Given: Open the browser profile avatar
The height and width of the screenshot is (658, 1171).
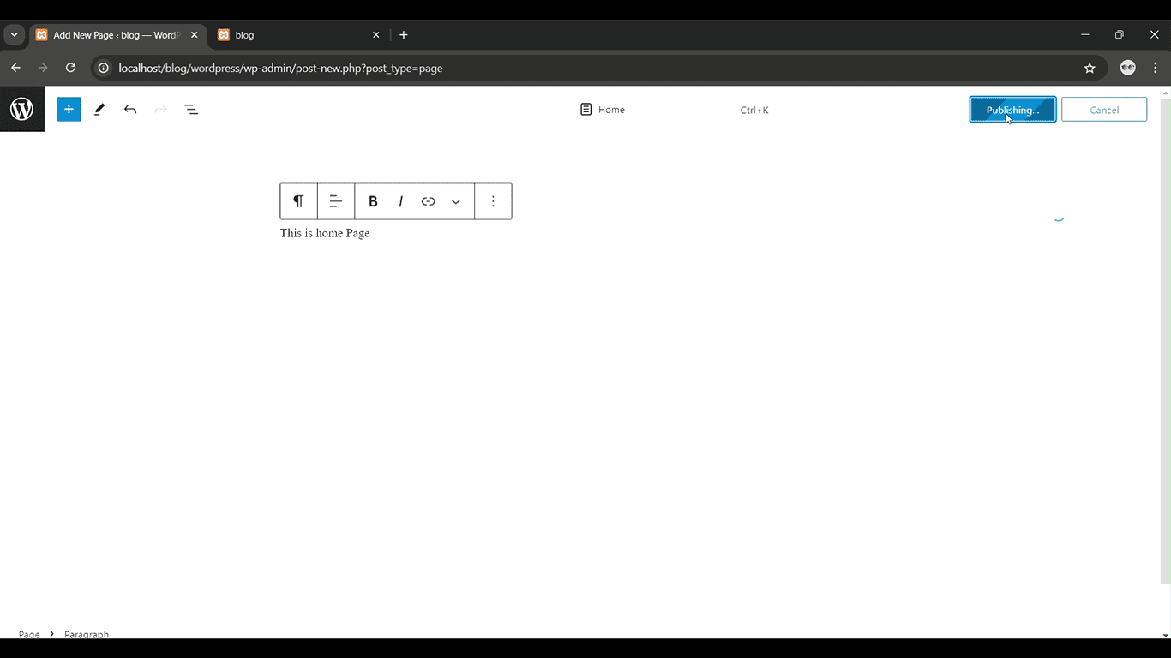Looking at the screenshot, I should 1128,68.
